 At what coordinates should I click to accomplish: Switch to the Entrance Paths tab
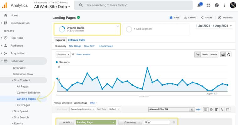[77, 40]
